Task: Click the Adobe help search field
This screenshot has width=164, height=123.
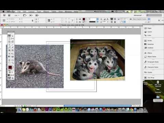Action: point(154,15)
